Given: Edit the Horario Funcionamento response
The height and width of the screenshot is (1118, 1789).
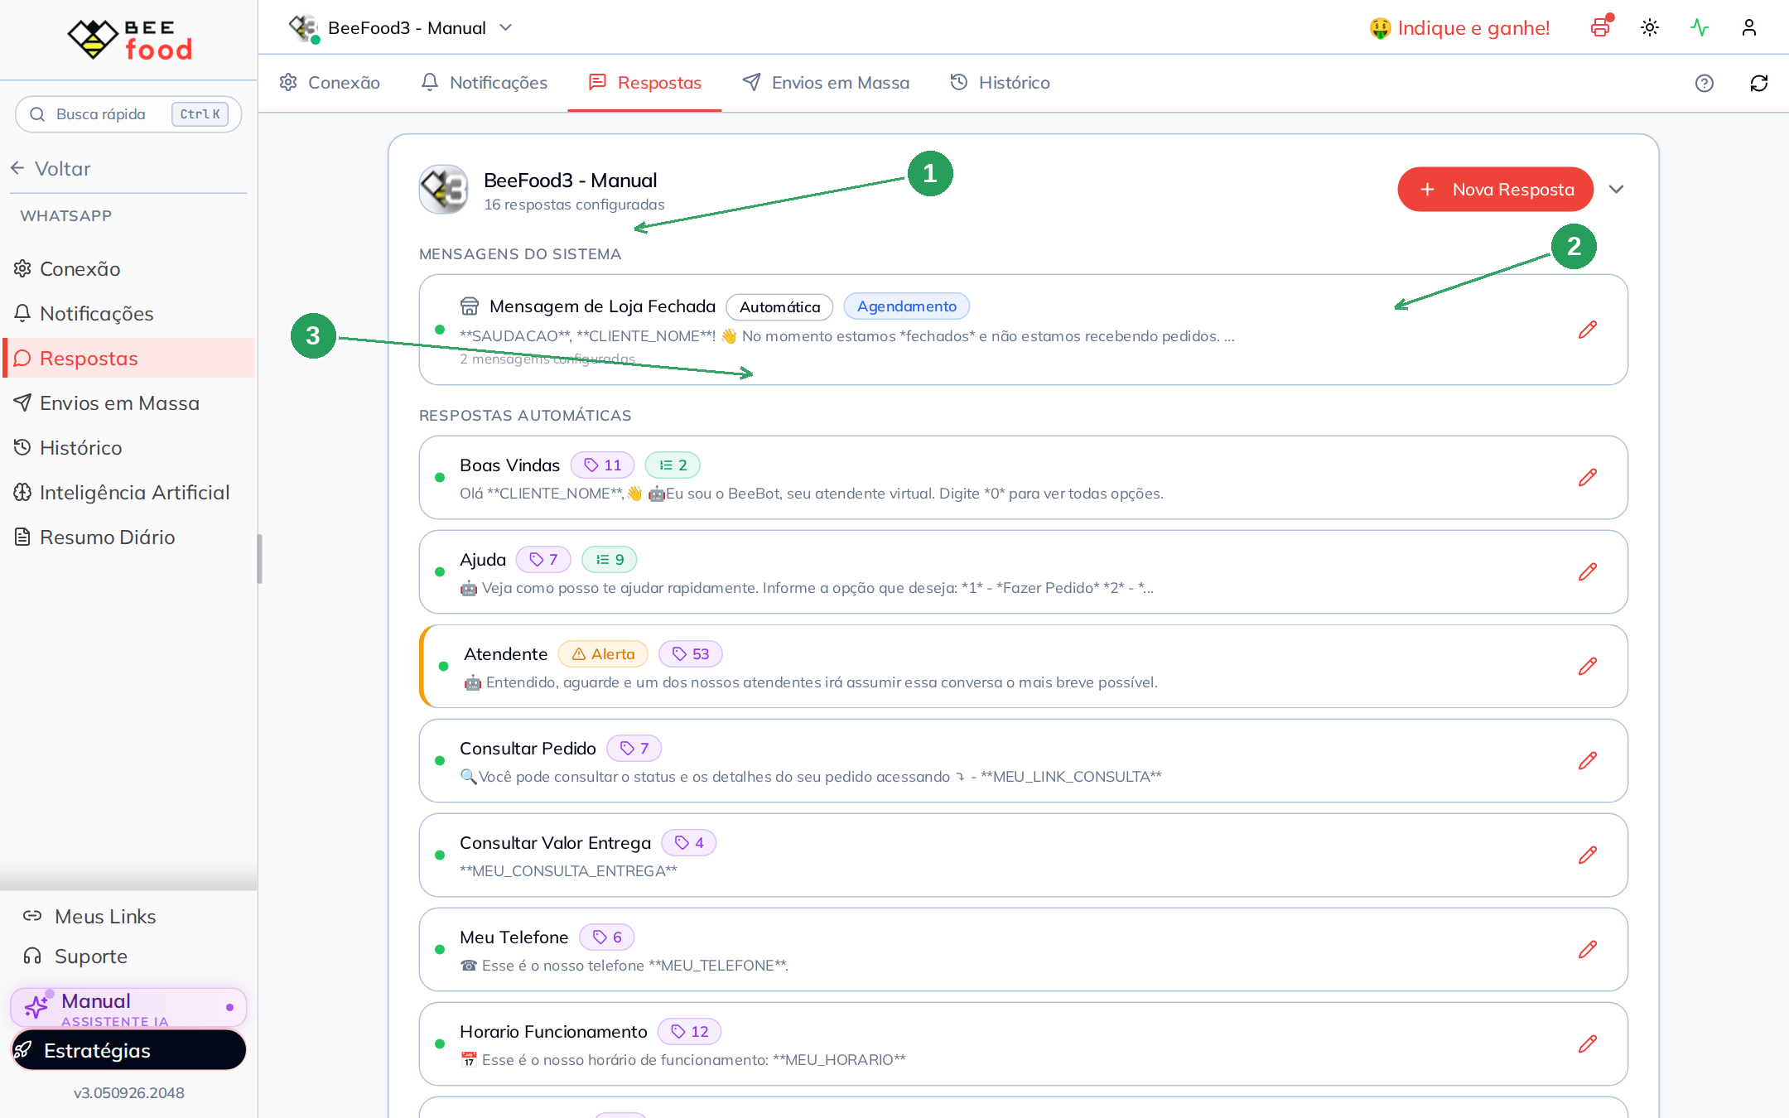Looking at the screenshot, I should point(1588,1043).
